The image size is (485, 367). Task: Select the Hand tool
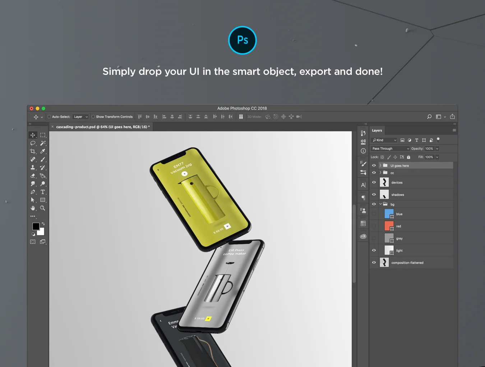point(33,208)
